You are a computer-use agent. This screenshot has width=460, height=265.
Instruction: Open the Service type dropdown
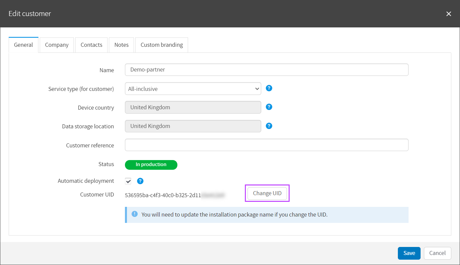[193, 89]
